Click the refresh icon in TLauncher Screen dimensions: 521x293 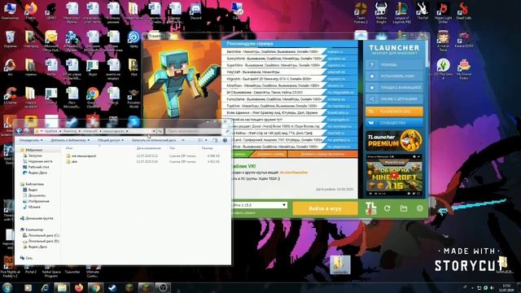click(387, 208)
